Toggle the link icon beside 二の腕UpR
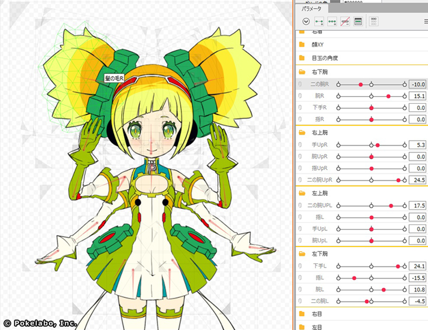The height and width of the screenshot is (330, 428). click(300, 180)
